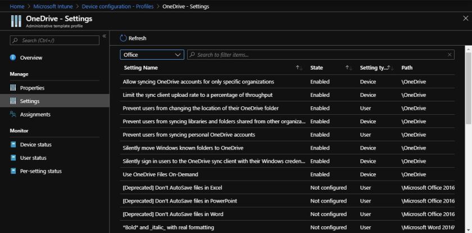Click the Path column header
Viewport: 472px width, 233px height.
[407, 68]
